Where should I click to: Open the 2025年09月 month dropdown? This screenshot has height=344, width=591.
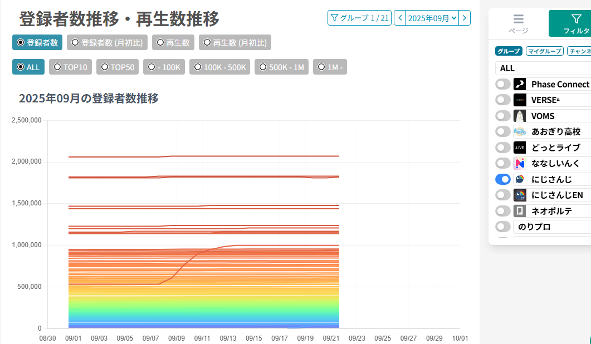(432, 18)
